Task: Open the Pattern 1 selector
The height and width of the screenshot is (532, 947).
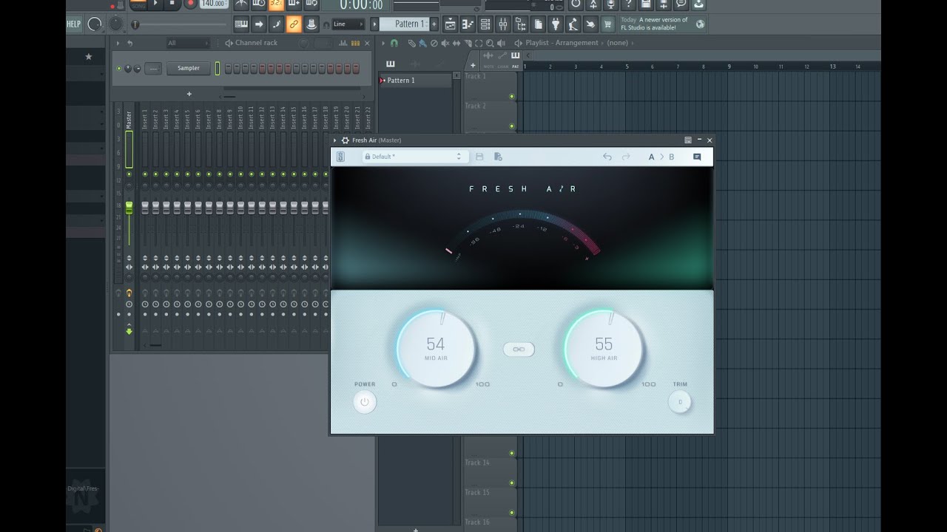Action: click(405, 24)
